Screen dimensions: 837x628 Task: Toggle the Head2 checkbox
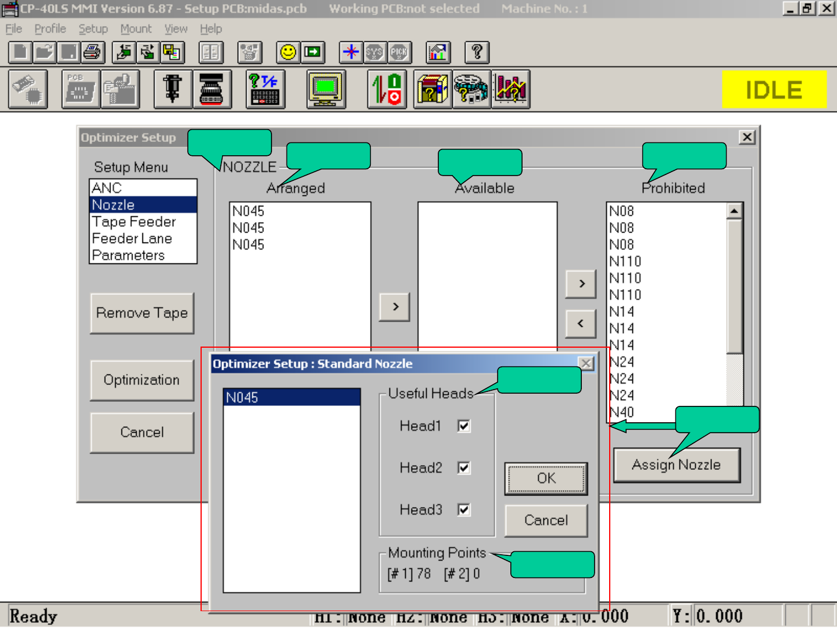[x=464, y=468]
